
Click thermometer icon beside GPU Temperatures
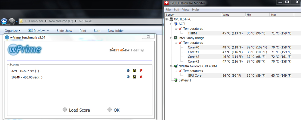click(180, 71)
